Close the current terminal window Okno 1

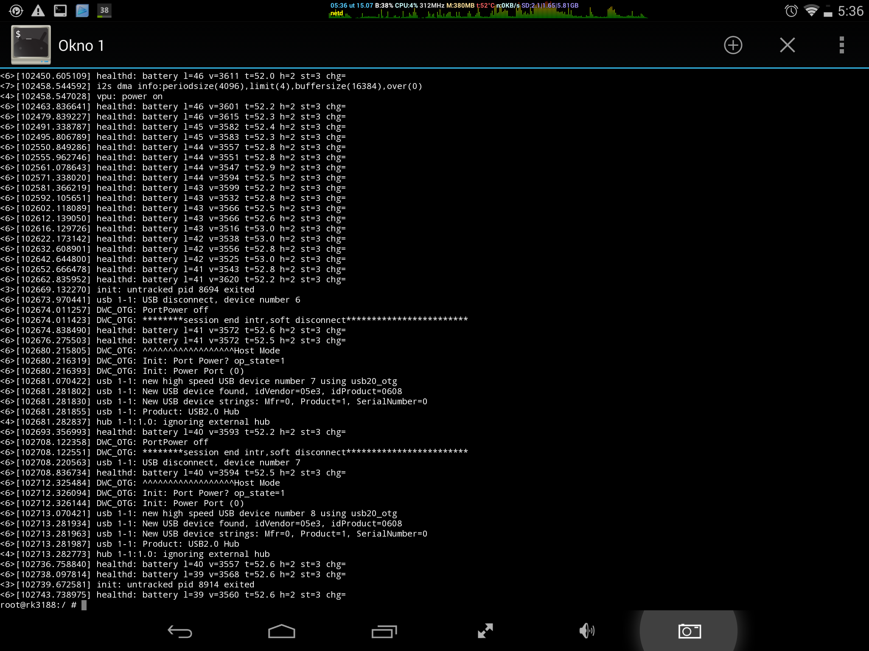pyautogui.click(x=787, y=45)
